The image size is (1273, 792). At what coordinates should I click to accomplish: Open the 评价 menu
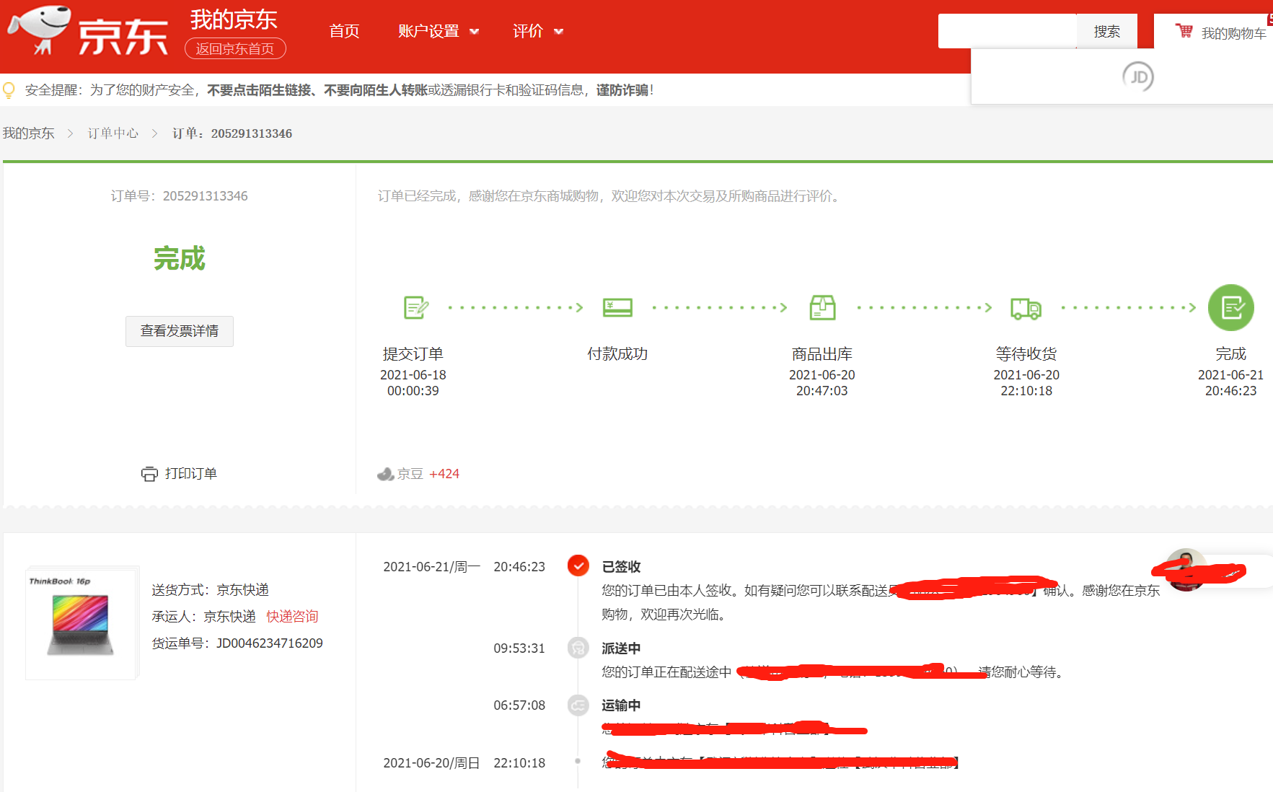coord(528,31)
